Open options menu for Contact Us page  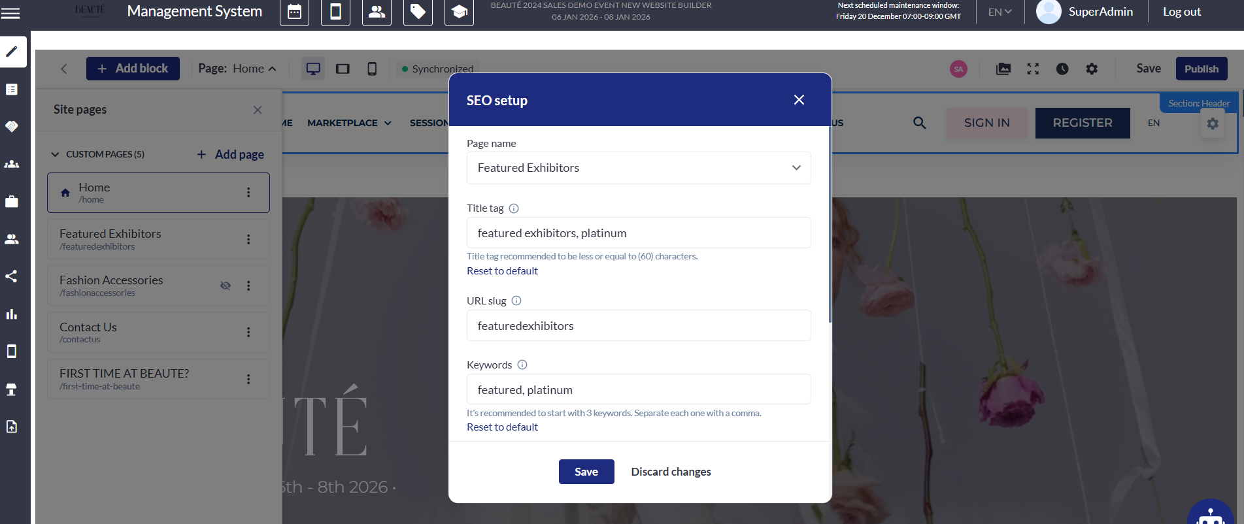point(248,332)
